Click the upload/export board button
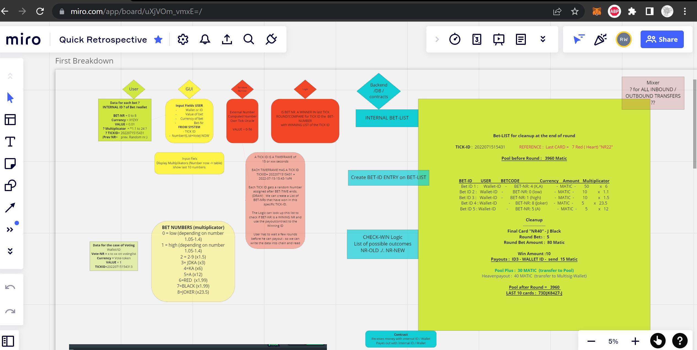The image size is (697, 350). coord(227,39)
